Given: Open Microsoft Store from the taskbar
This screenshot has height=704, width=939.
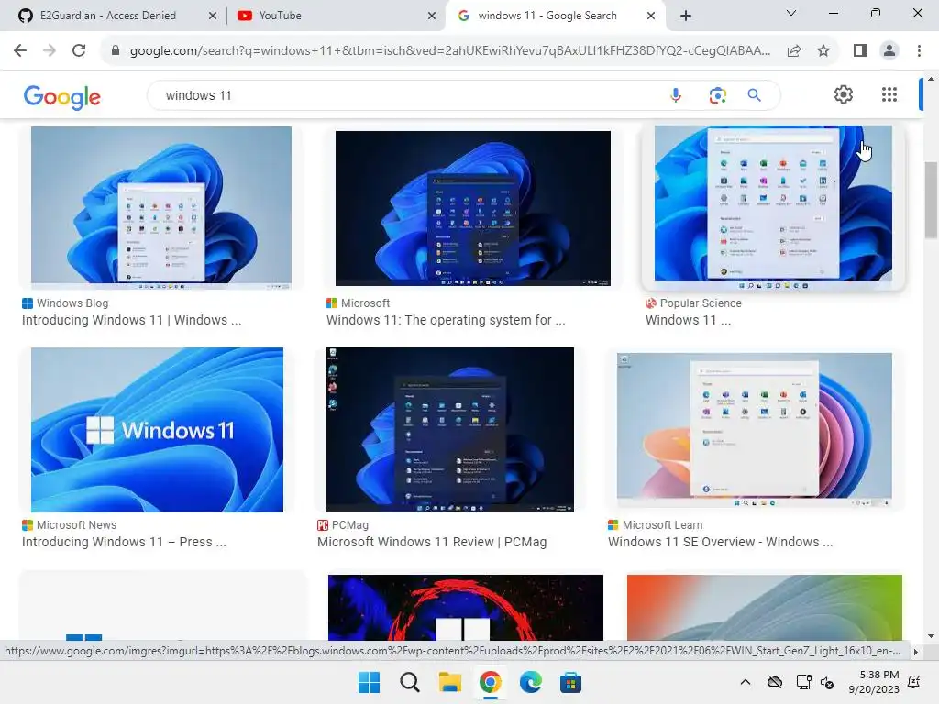Looking at the screenshot, I should pyautogui.click(x=570, y=682).
